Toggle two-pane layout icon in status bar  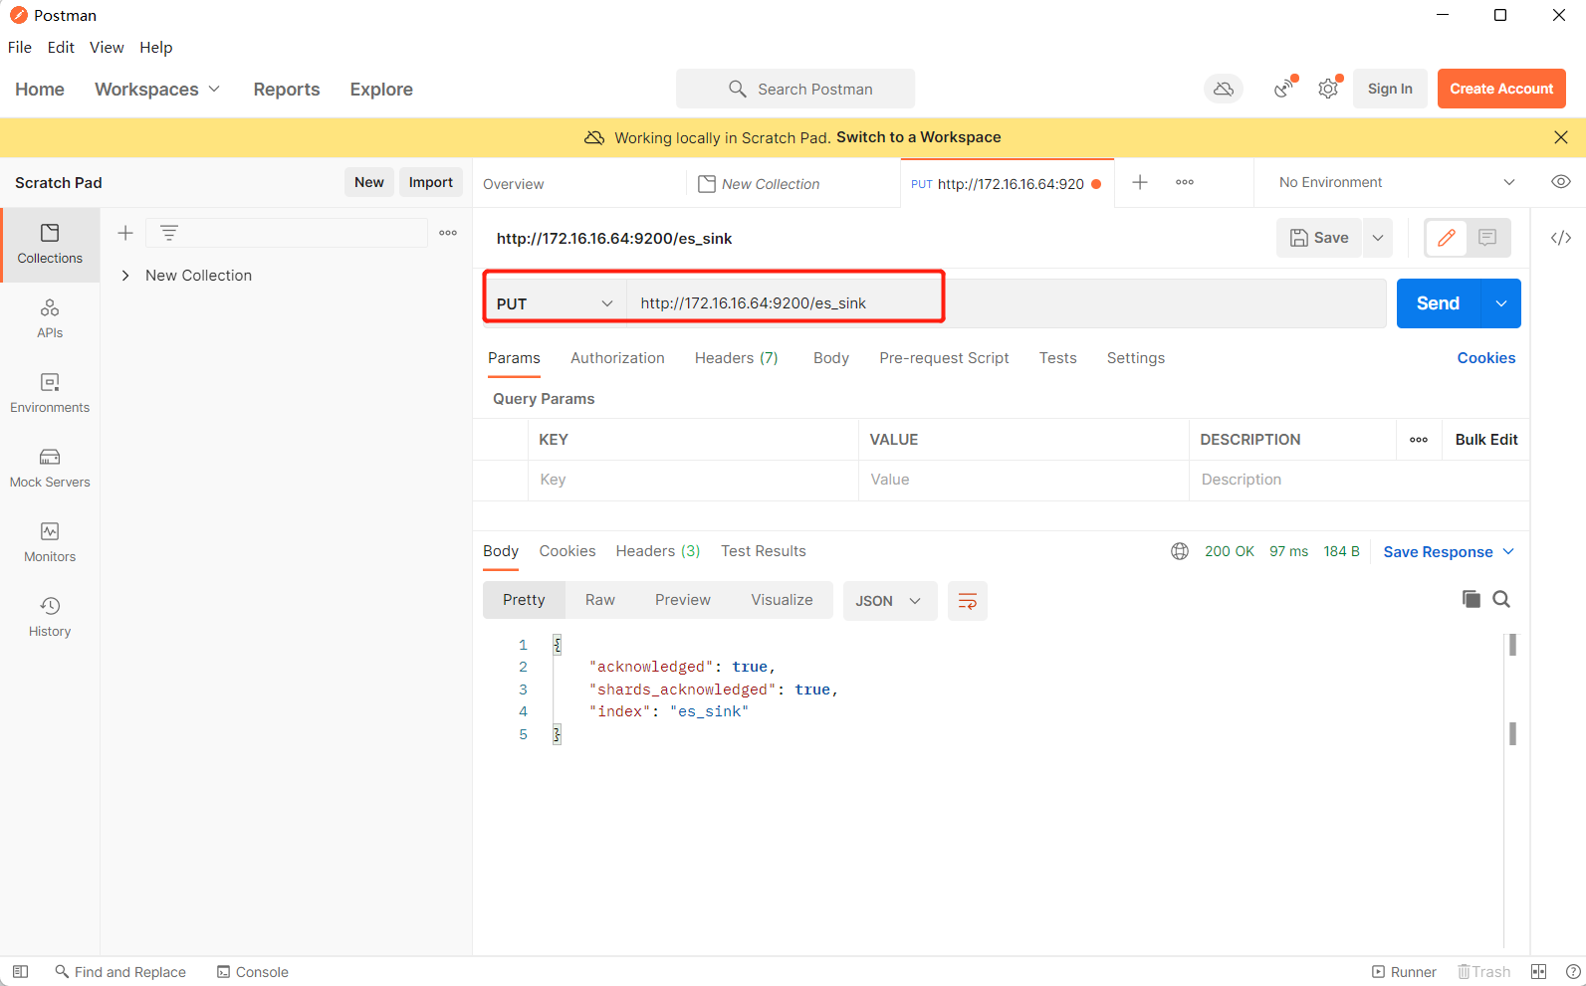[1538, 972]
